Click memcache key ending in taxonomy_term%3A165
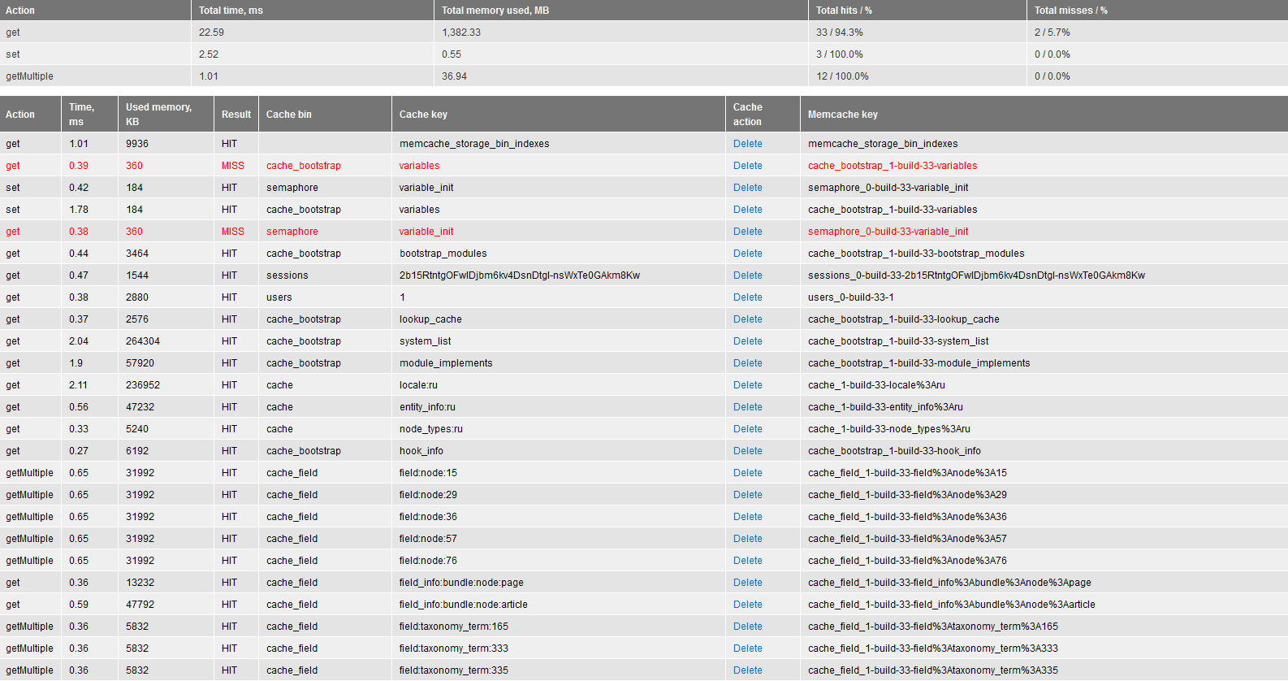The width and height of the screenshot is (1288, 681). coord(932,627)
